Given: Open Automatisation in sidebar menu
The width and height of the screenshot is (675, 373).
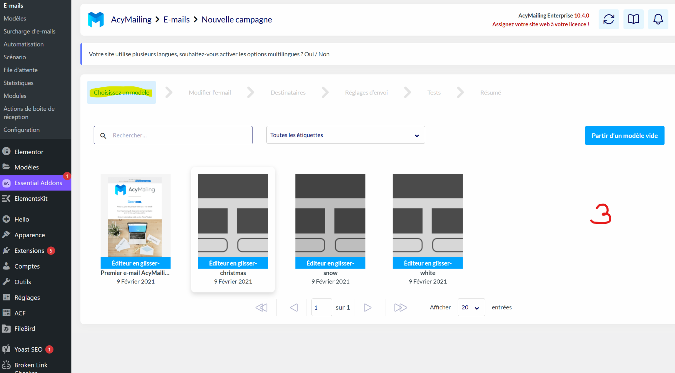Looking at the screenshot, I should tap(23, 44).
